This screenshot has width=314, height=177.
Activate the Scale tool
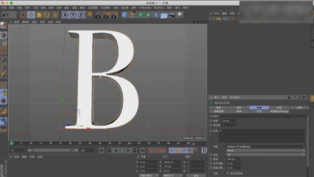pos(39,15)
